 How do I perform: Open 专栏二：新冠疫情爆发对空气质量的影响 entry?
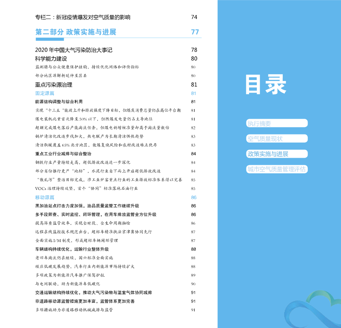tap(83, 17)
